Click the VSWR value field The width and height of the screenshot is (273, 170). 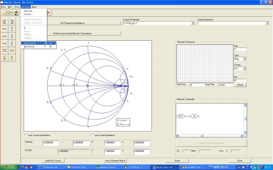74,151
